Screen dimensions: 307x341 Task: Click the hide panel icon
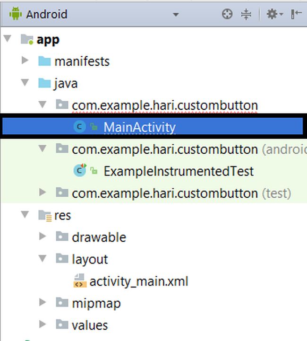[296, 14]
